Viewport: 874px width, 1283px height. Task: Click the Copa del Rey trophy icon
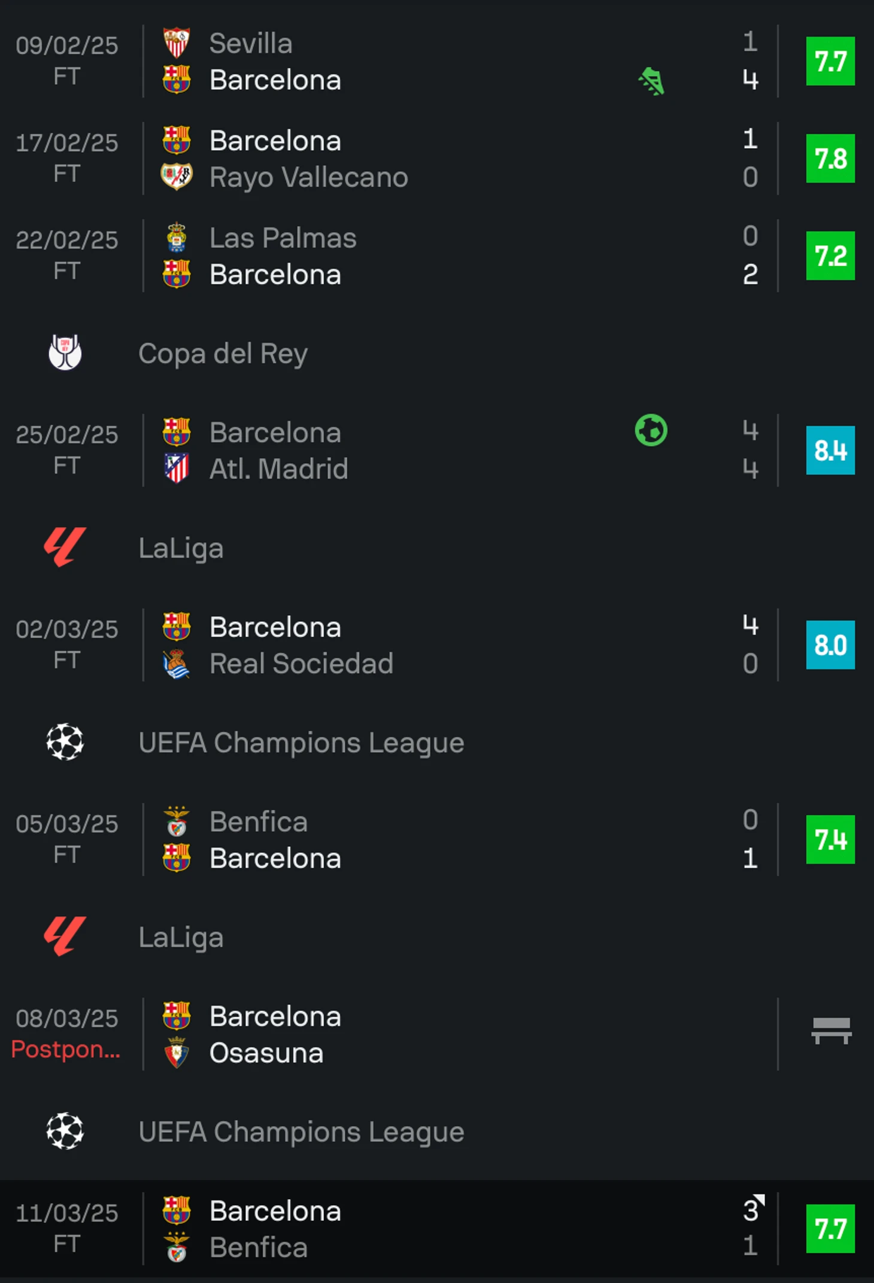click(65, 352)
